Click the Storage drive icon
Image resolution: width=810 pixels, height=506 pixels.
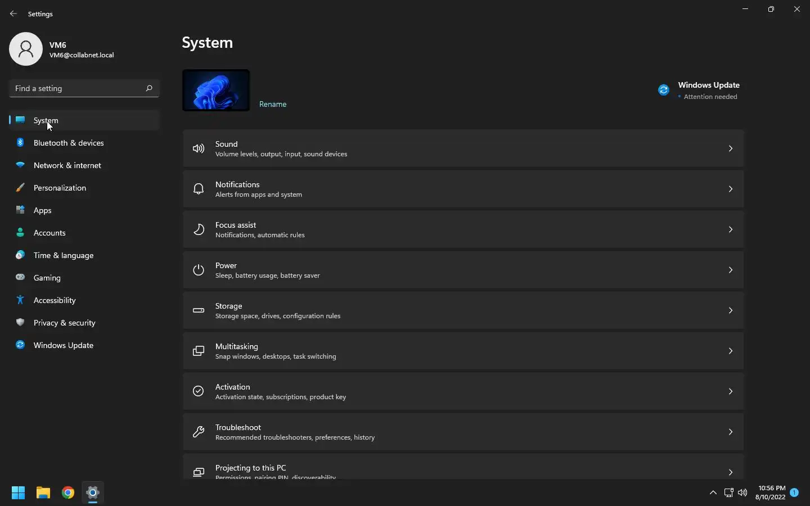pos(199,310)
